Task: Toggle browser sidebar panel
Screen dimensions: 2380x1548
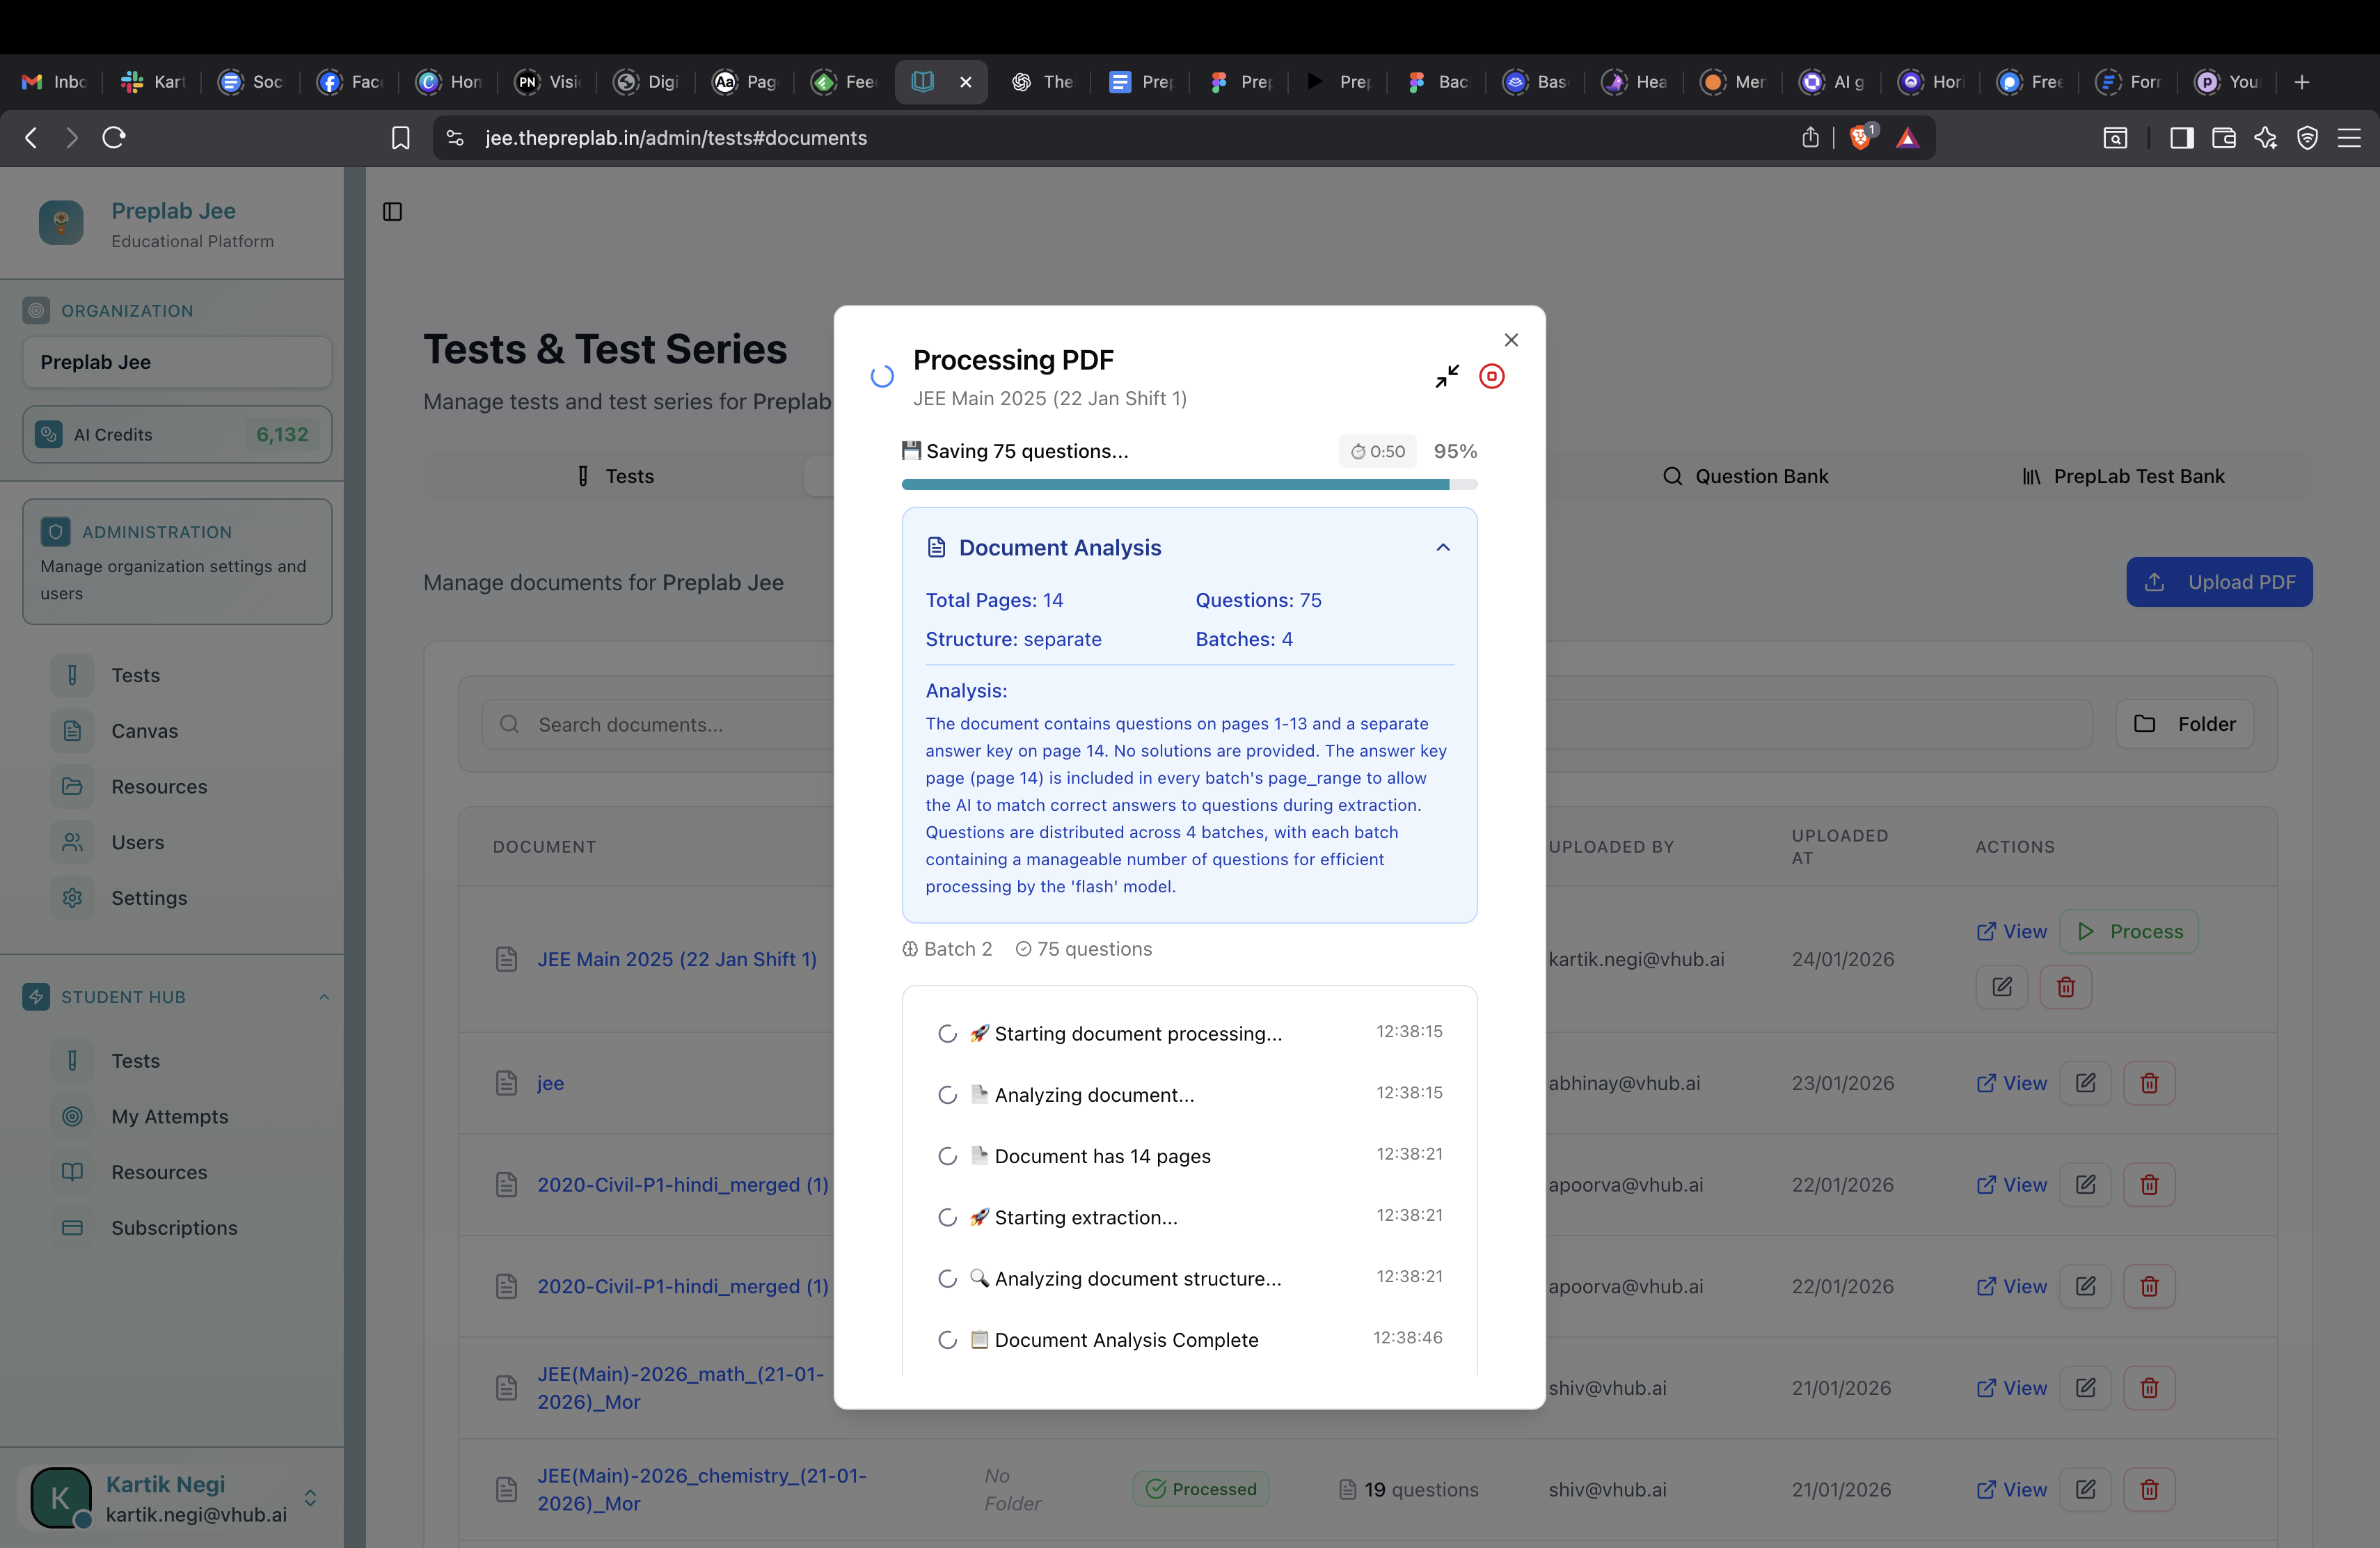Action: tap(2181, 138)
